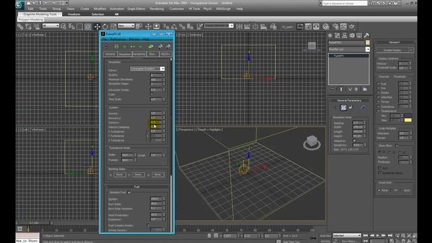432x243 pixels.
Task: Open the Display command panel tab
Action: point(359,35)
